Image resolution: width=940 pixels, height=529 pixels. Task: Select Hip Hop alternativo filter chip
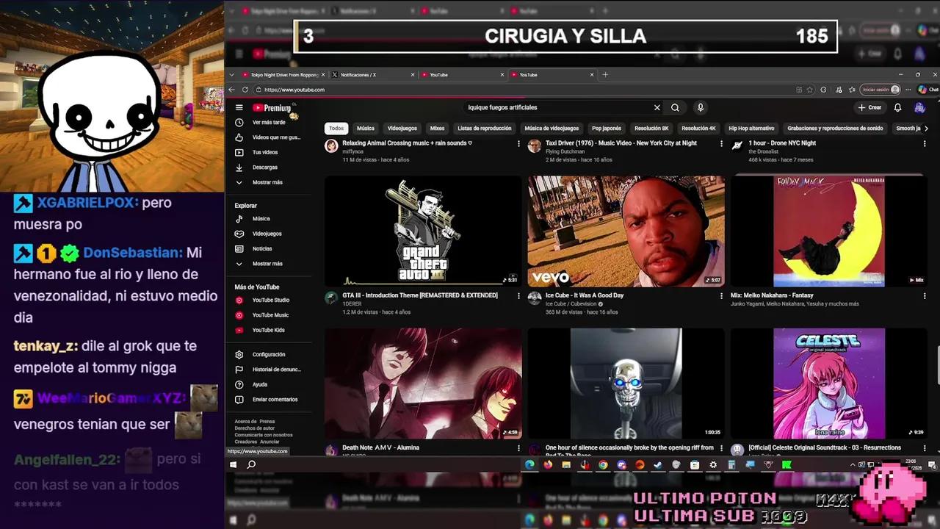tap(751, 128)
